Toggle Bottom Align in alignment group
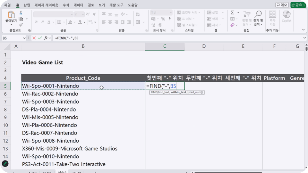 click(x=116, y=14)
